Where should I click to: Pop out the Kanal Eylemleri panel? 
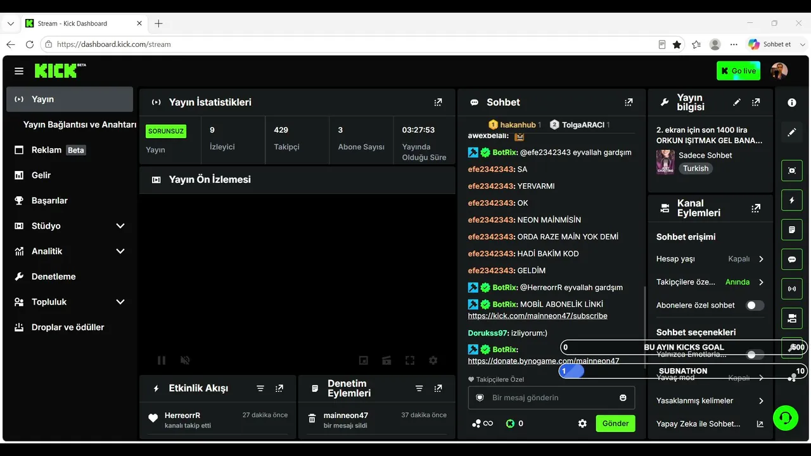click(x=756, y=208)
